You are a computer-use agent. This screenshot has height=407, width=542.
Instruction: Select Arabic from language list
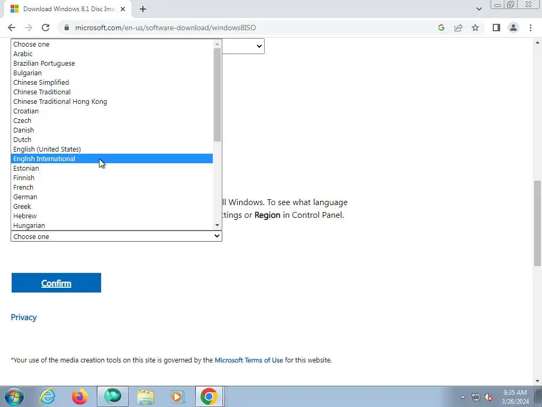coord(112,54)
